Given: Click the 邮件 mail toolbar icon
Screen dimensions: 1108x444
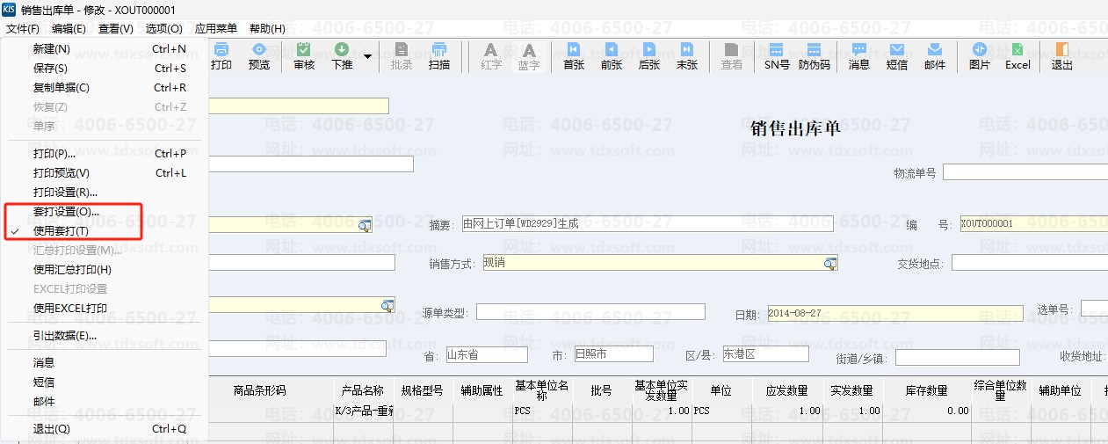Looking at the screenshot, I should point(935,56).
